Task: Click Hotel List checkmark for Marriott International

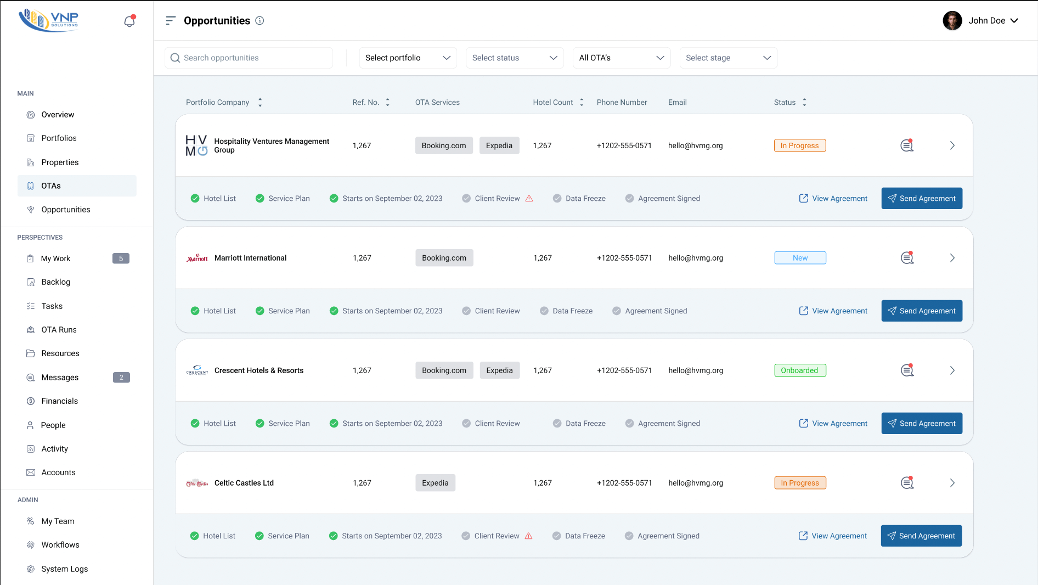Action: coord(195,311)
